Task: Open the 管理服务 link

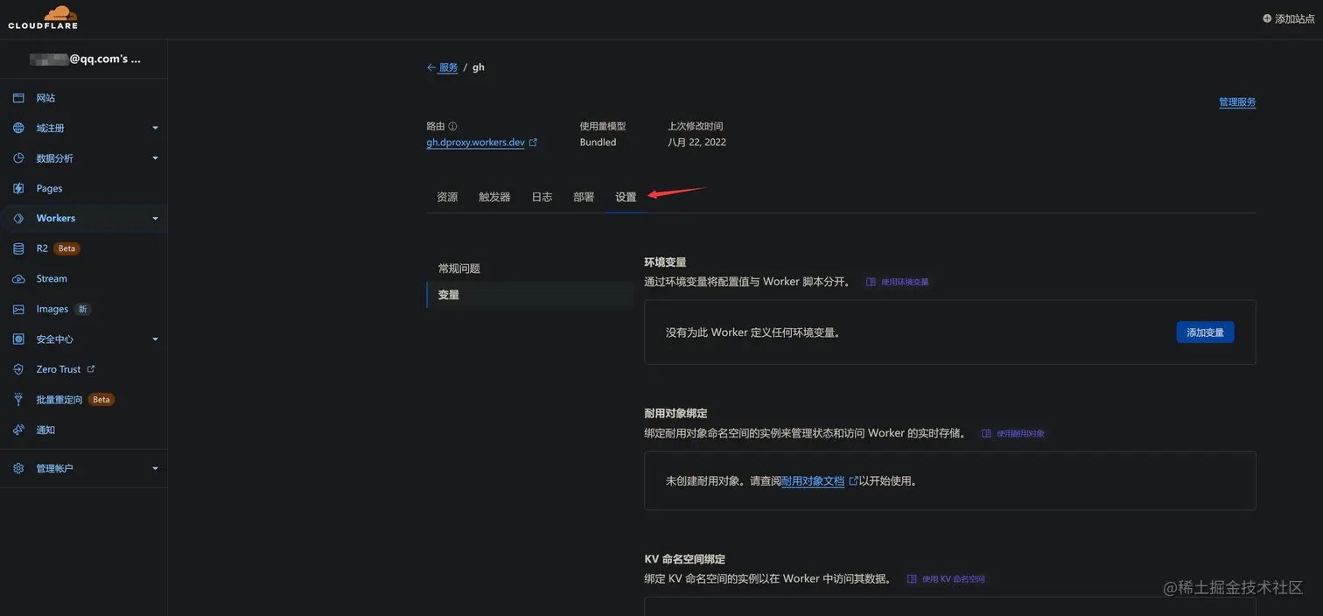Action: 1237,102
